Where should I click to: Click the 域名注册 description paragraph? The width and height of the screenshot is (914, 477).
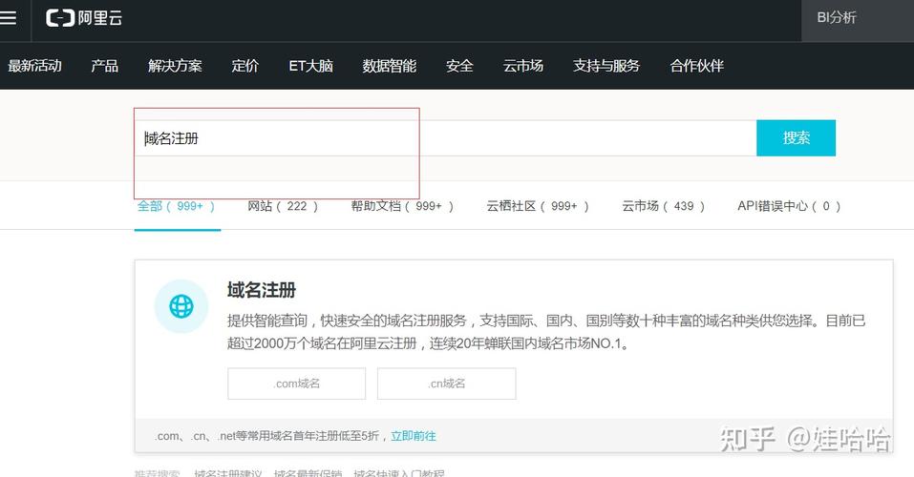tap(546, 331)
